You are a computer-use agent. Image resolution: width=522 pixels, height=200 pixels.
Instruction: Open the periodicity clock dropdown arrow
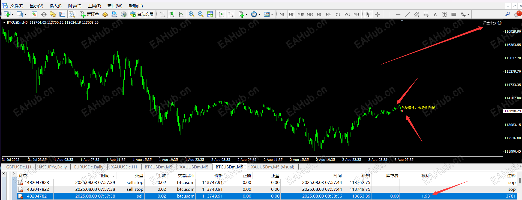click(x=259, y=14)
